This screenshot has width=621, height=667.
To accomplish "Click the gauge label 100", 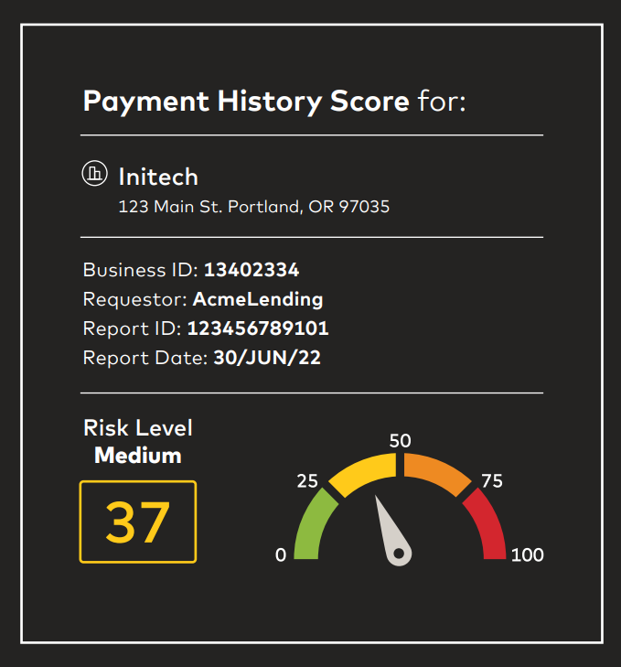I will (527, 555).
